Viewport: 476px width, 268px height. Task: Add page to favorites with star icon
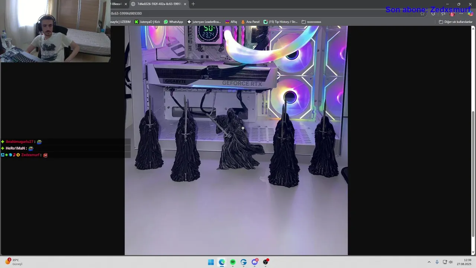tap(423, 14)
